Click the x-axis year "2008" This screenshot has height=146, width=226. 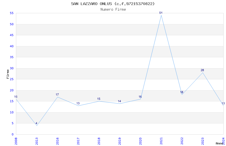[x=16, y=141]
